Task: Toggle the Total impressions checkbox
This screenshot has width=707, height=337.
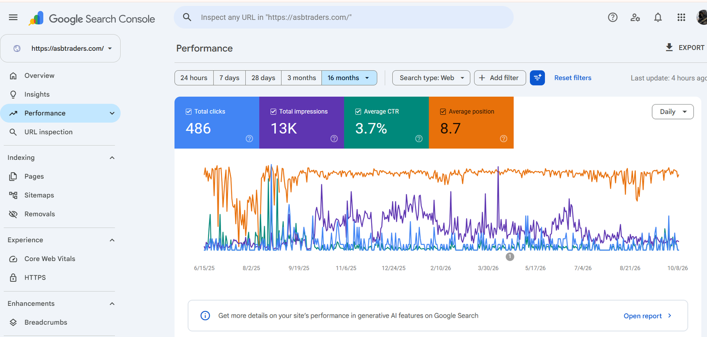Action: pos(274,112)
